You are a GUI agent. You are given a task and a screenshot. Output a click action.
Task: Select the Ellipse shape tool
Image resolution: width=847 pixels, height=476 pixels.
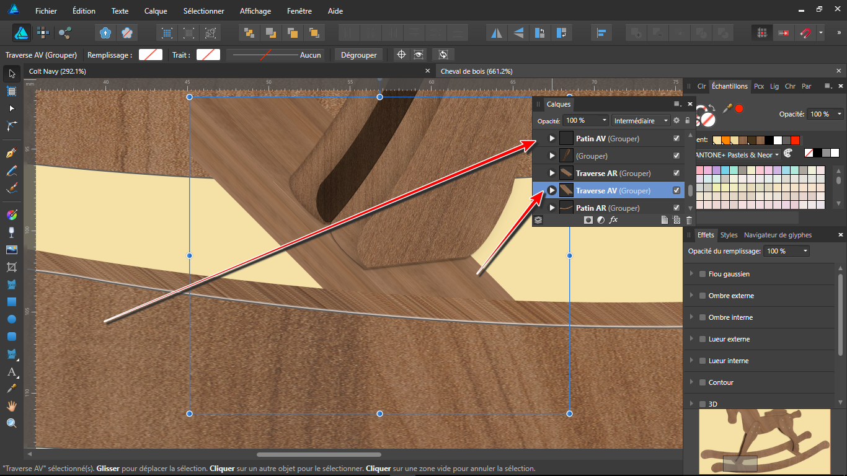point(11,319)
